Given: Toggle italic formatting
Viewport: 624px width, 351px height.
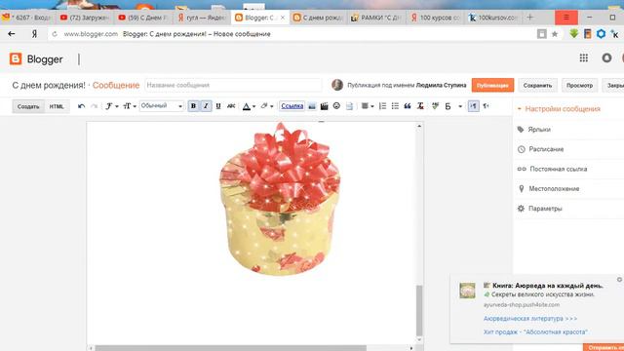Looking at the screenshot, I should pyautogui.click(x=206, y=106).
